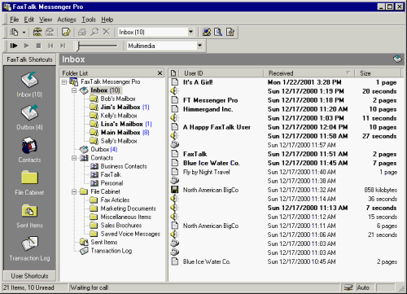Open the Help menu
Image resolution: width=407 pixels, height=294 pixels.
[x=107, y=20]
